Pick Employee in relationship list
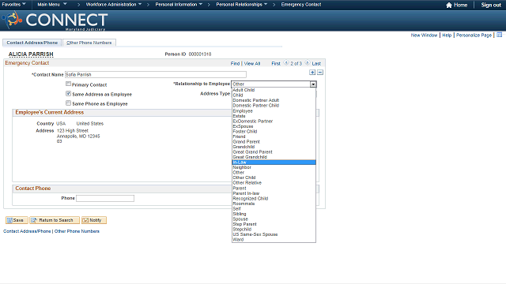Image resolution: width=506 pixels, height=284 pixels. click(x=274, y=110)
